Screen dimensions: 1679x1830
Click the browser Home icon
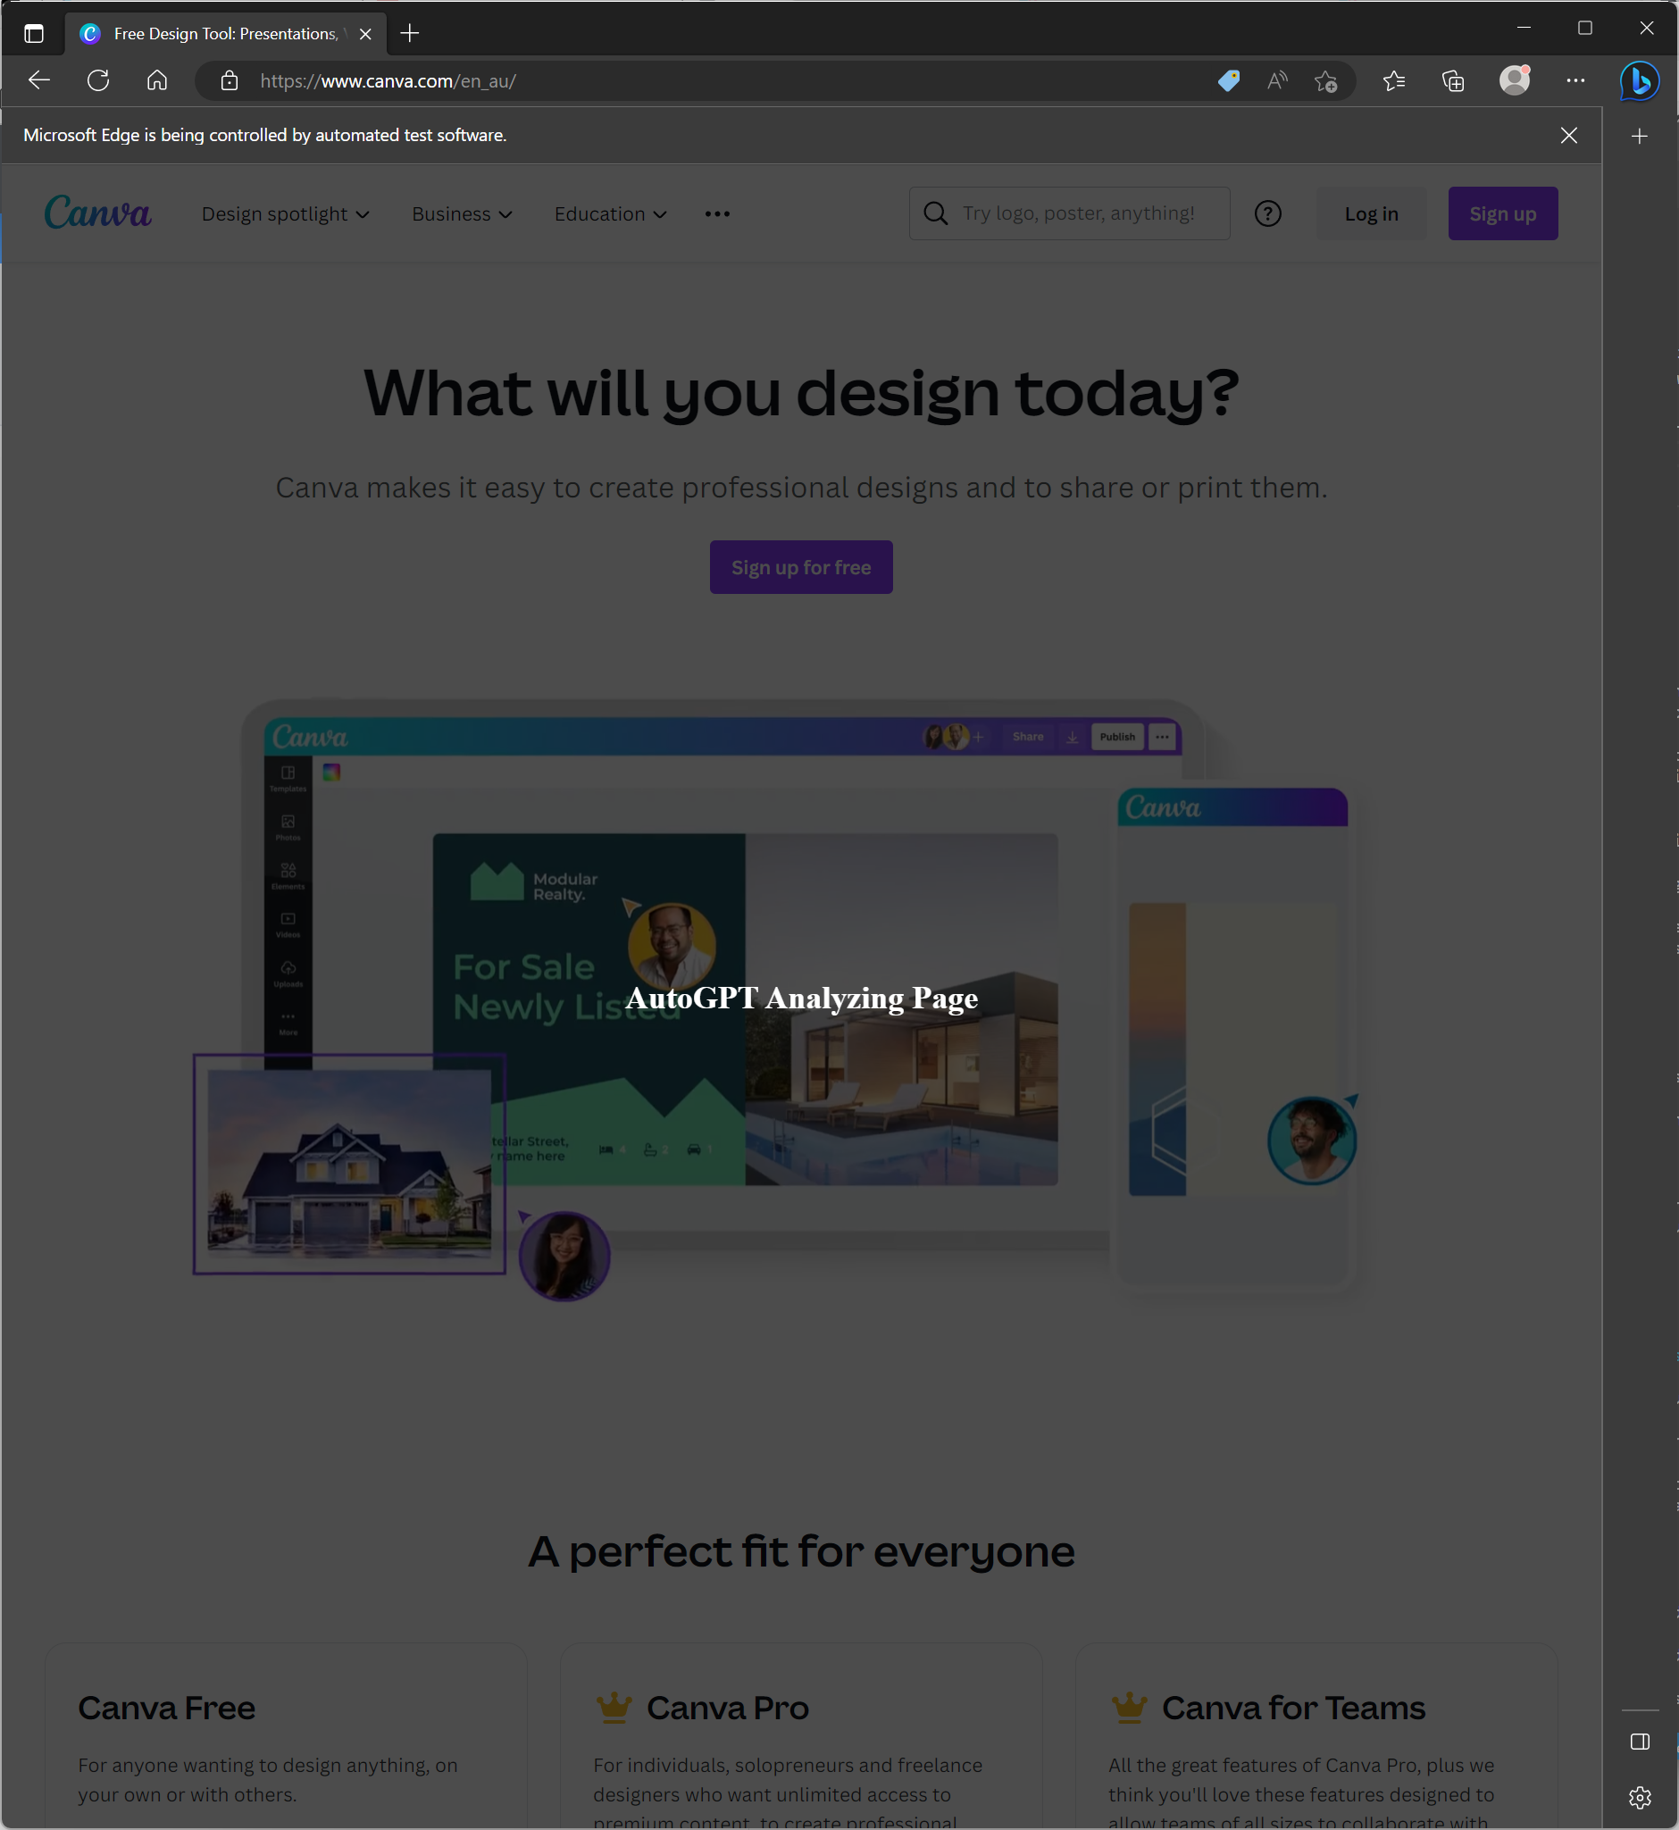coord(156,80)
